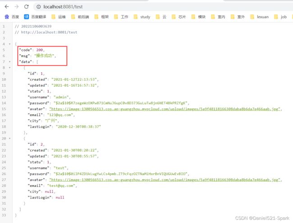Open the test user's avatar image link
This screenshot has height=223, width=293.
(x=165, y=180)
